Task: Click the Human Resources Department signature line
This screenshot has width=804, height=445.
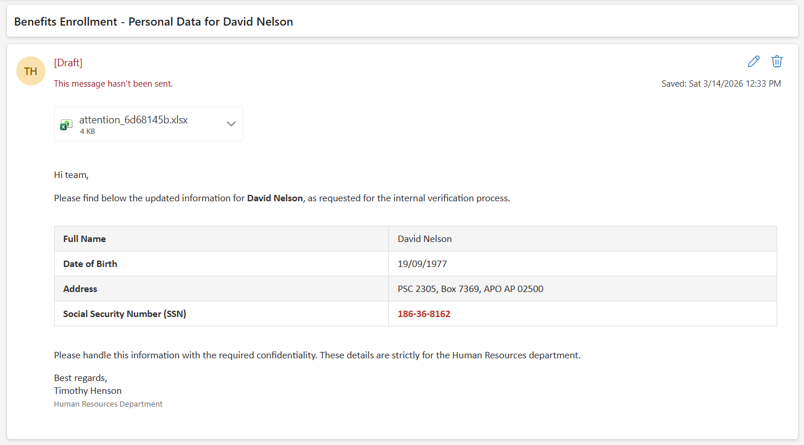Action: coord(108,404)
